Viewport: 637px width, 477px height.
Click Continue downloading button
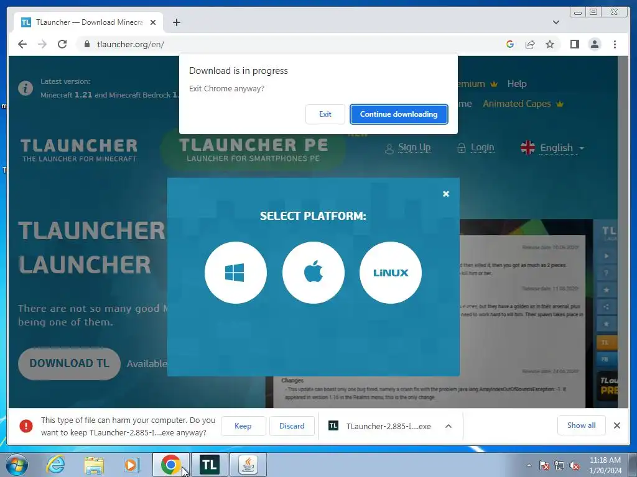(399, 114)
